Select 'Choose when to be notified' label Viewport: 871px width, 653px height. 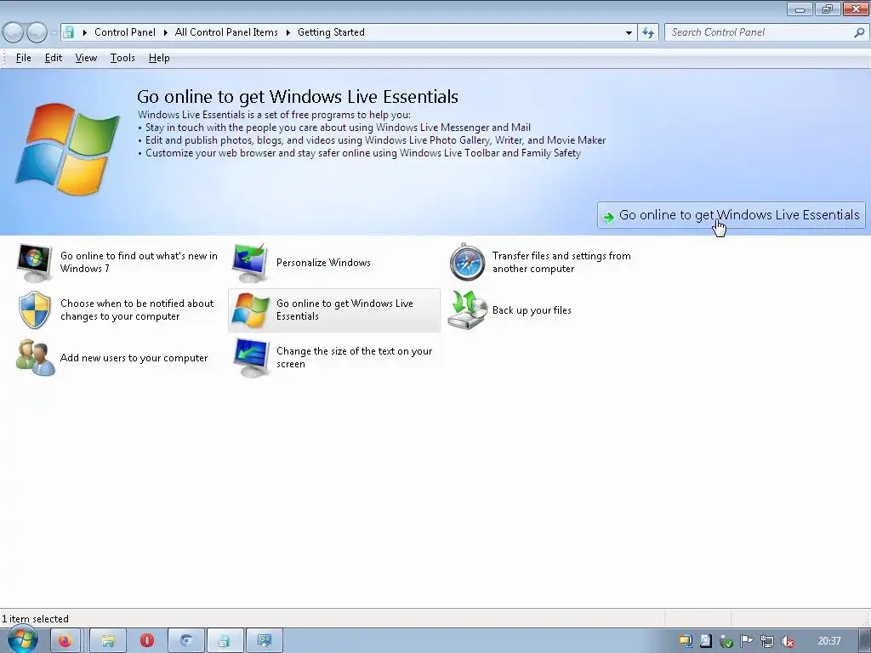point(137,309)
